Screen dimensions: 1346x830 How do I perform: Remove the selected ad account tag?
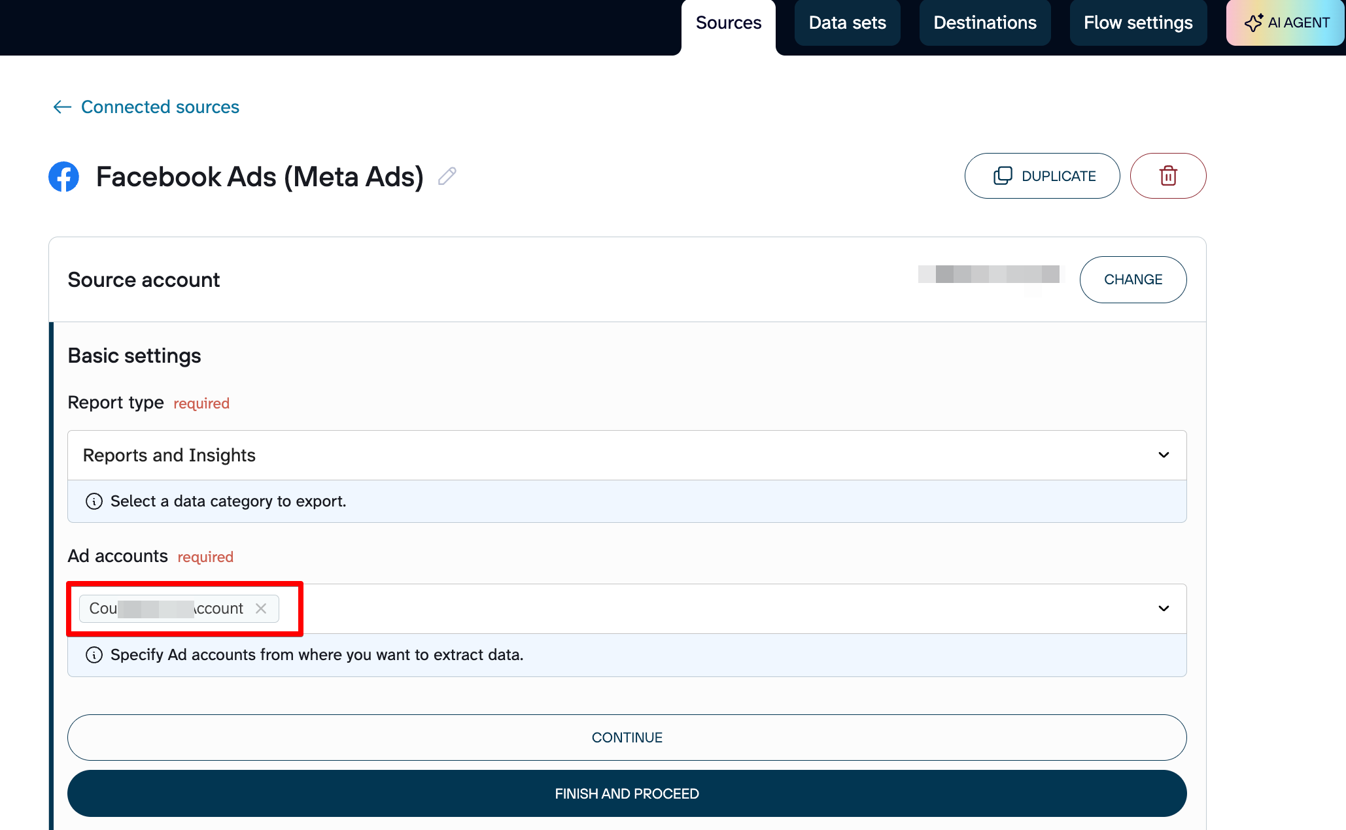coord(261,608)
